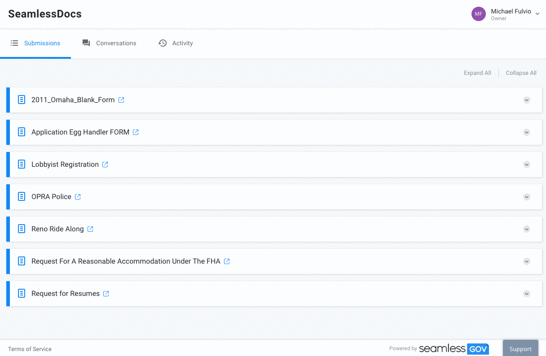The image size is (546, 356).
Task: Open the Support button
Action: (520, 348)
